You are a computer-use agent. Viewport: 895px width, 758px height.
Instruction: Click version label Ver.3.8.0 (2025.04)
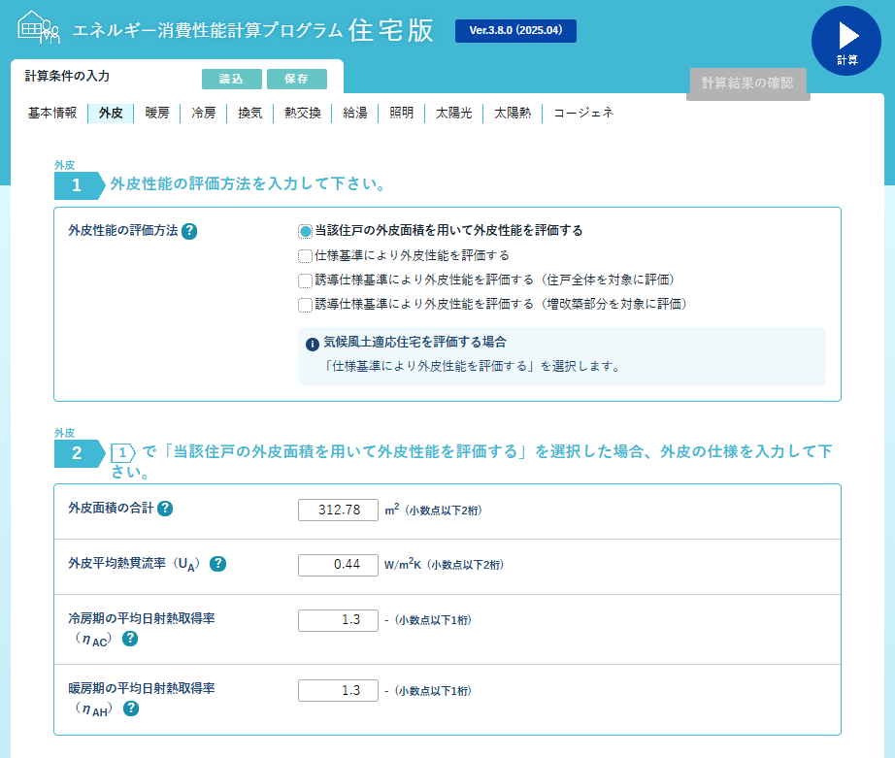pyautogui.click(x=515, y=31)
